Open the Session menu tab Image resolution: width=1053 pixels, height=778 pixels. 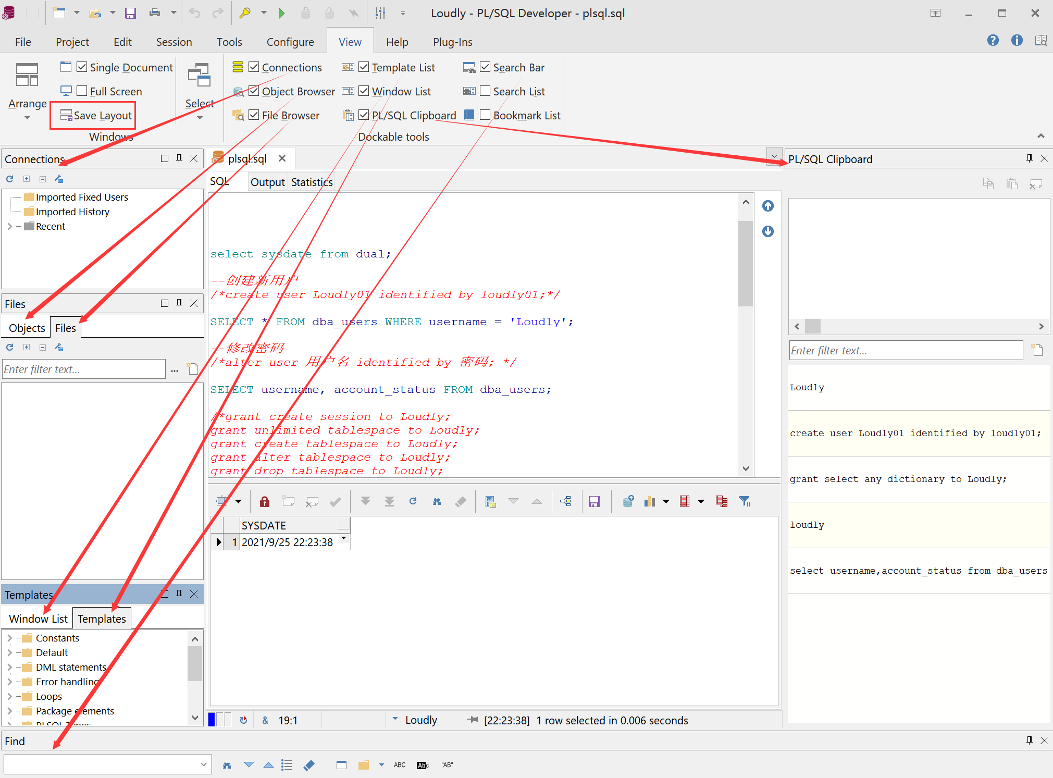pyautogui.click(x=174, y=42)
